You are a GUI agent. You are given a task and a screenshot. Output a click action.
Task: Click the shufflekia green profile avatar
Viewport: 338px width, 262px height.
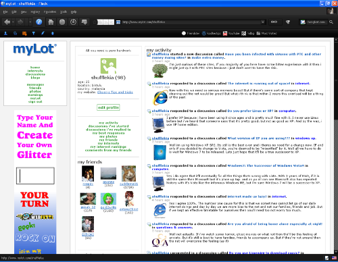[108, 65]
